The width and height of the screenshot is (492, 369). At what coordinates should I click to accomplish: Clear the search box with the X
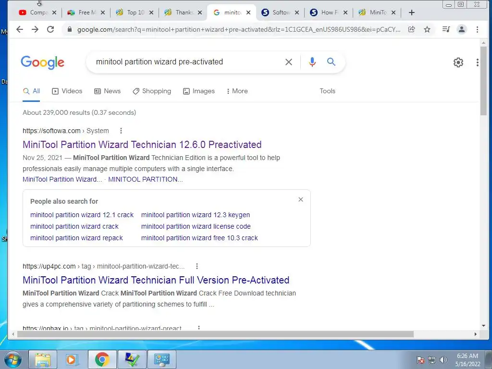tap(289, 62)
